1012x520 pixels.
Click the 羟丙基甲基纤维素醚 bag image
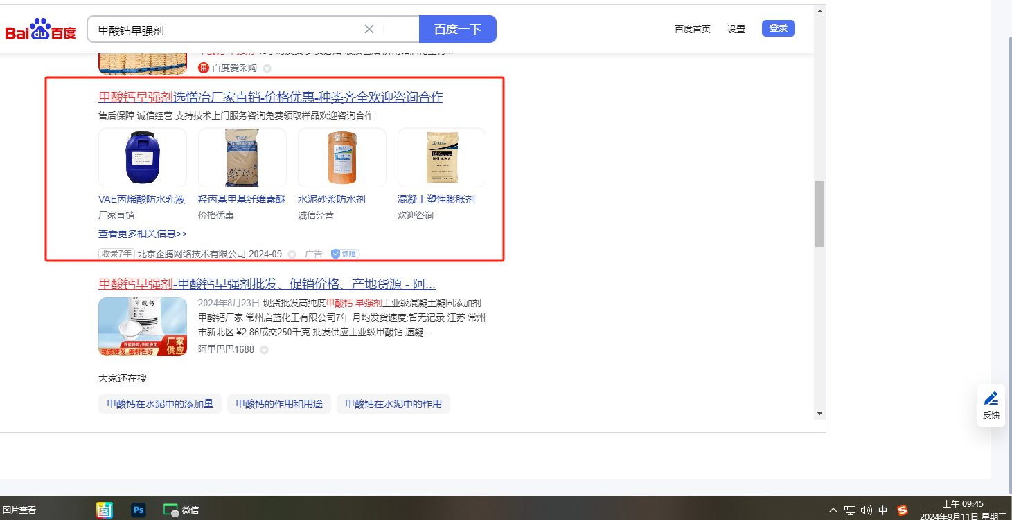pos(242,158)
